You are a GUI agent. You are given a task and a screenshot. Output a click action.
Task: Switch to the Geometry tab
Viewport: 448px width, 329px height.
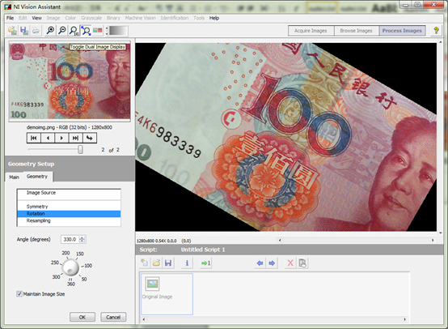click(37, 177)
